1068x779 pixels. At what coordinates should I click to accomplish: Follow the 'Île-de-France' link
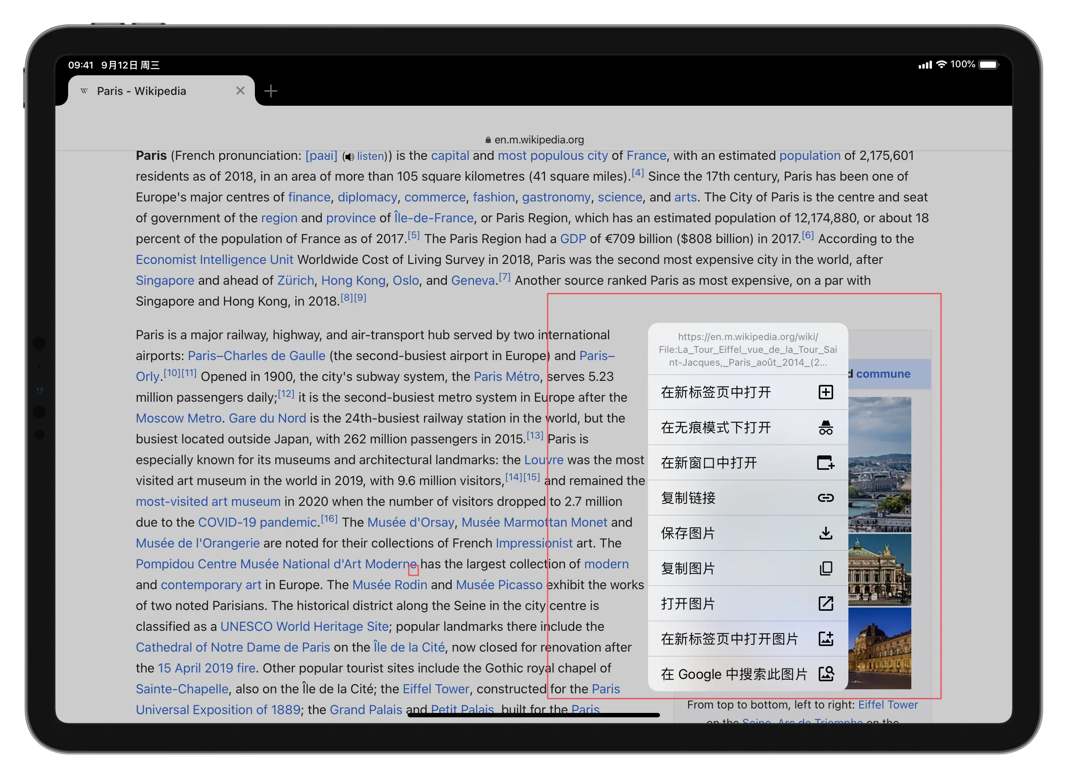pyautogui.click(x=434, y=218)
